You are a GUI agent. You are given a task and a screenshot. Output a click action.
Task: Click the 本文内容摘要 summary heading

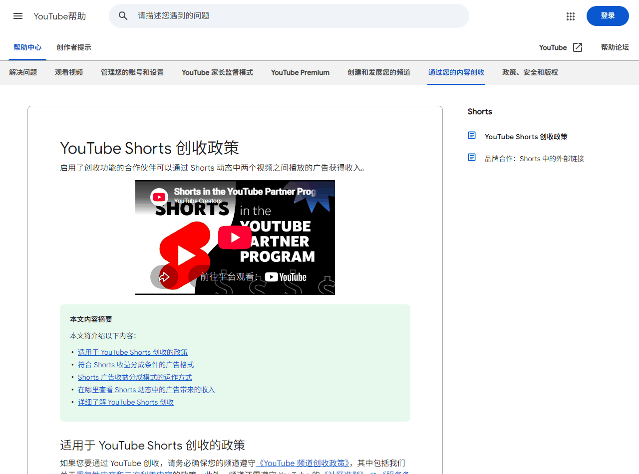pos(91,319)
